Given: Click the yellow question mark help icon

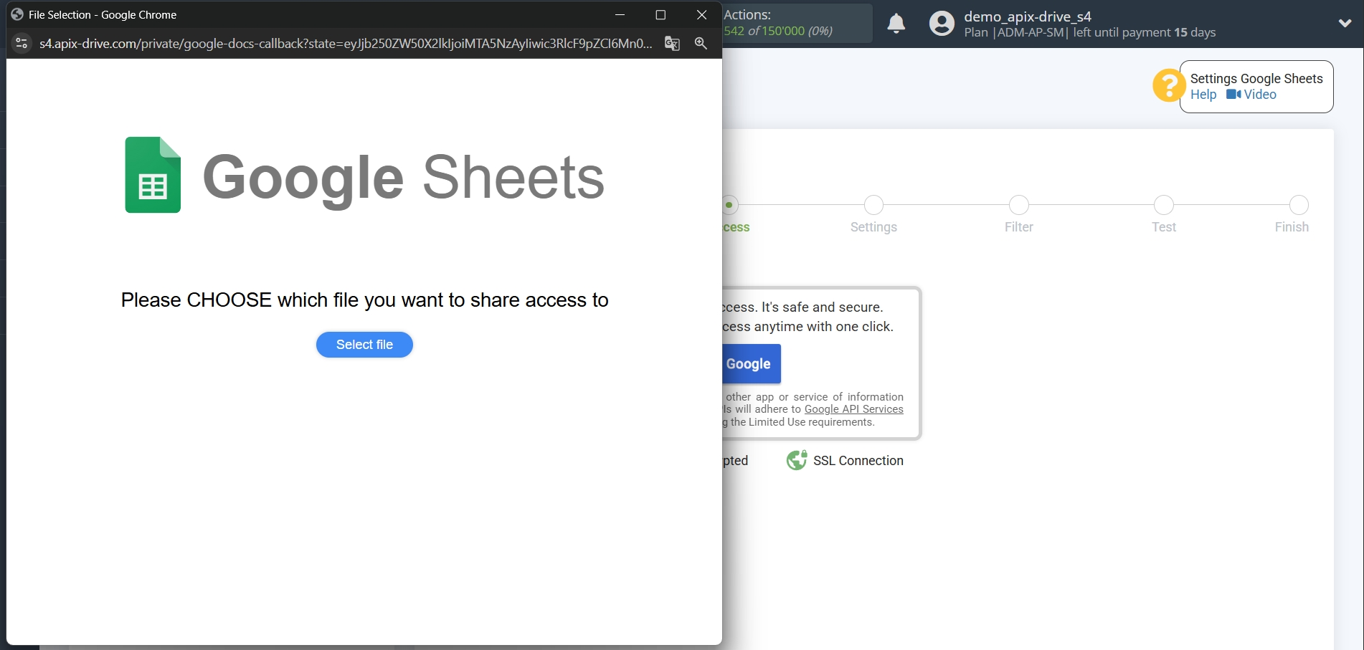Looking at the screenshot, I should pos(1168,85).
